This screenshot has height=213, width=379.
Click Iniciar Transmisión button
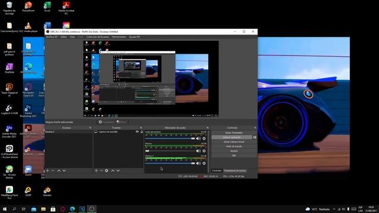point(234,133)
